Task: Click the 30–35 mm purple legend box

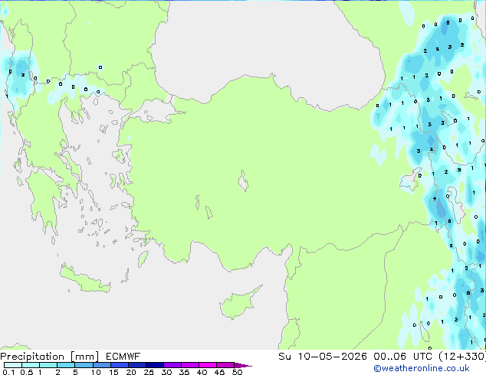Action: tap(172, 365)
